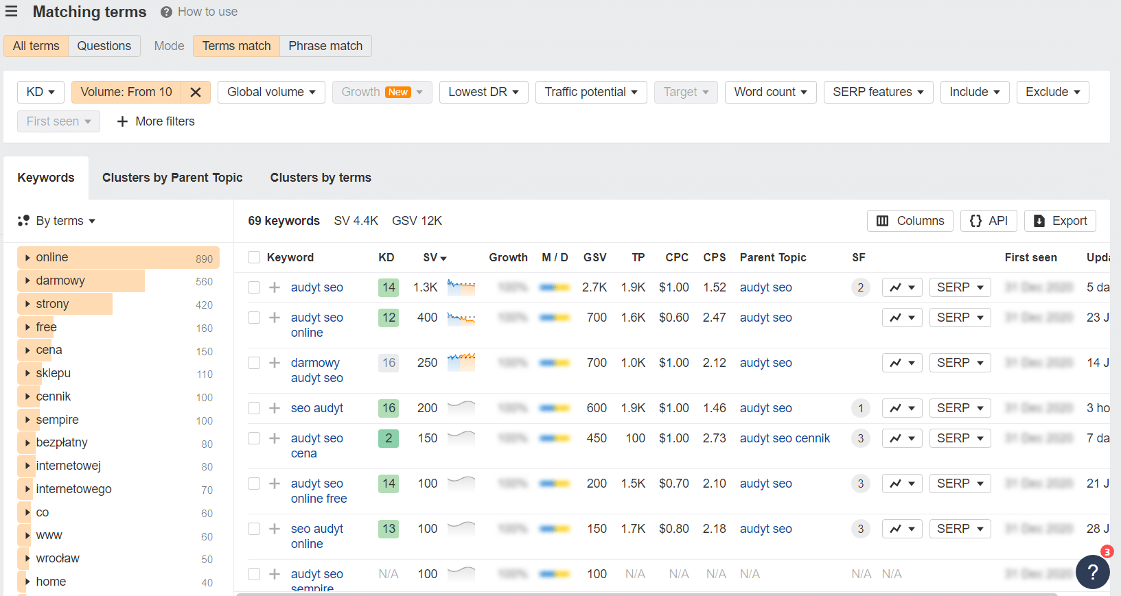
Task: Check the audyt seo online checkbox
Action: click(254, 318)
